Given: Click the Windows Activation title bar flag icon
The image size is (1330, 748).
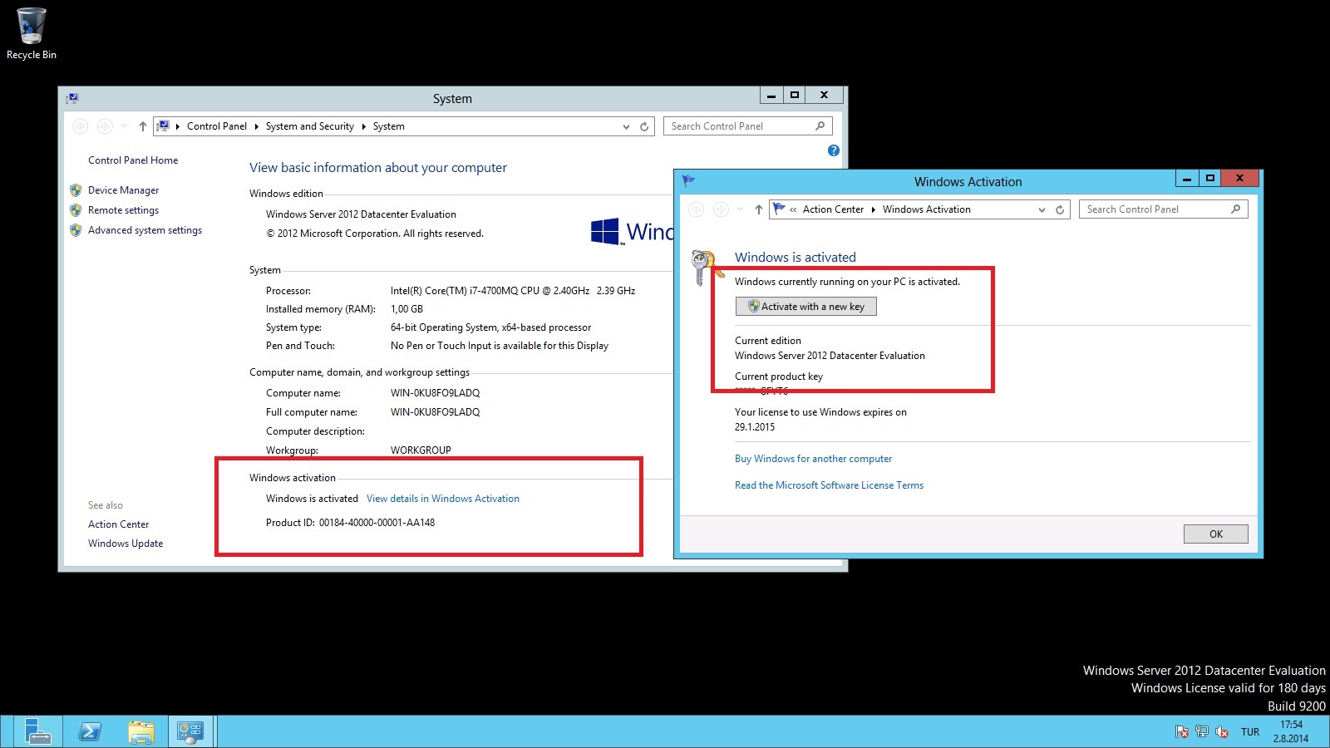Looking at the screenshot, I should [688, 180].
